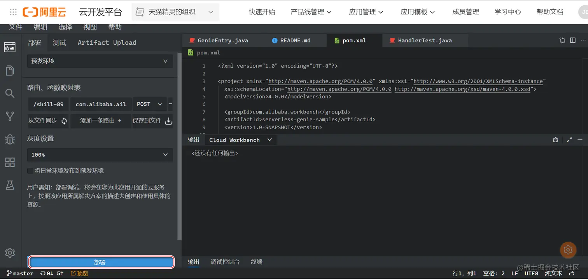Open 帮助文档 in top navigation
This screenshot has height=280, width=588.
[x=550, y=12]
